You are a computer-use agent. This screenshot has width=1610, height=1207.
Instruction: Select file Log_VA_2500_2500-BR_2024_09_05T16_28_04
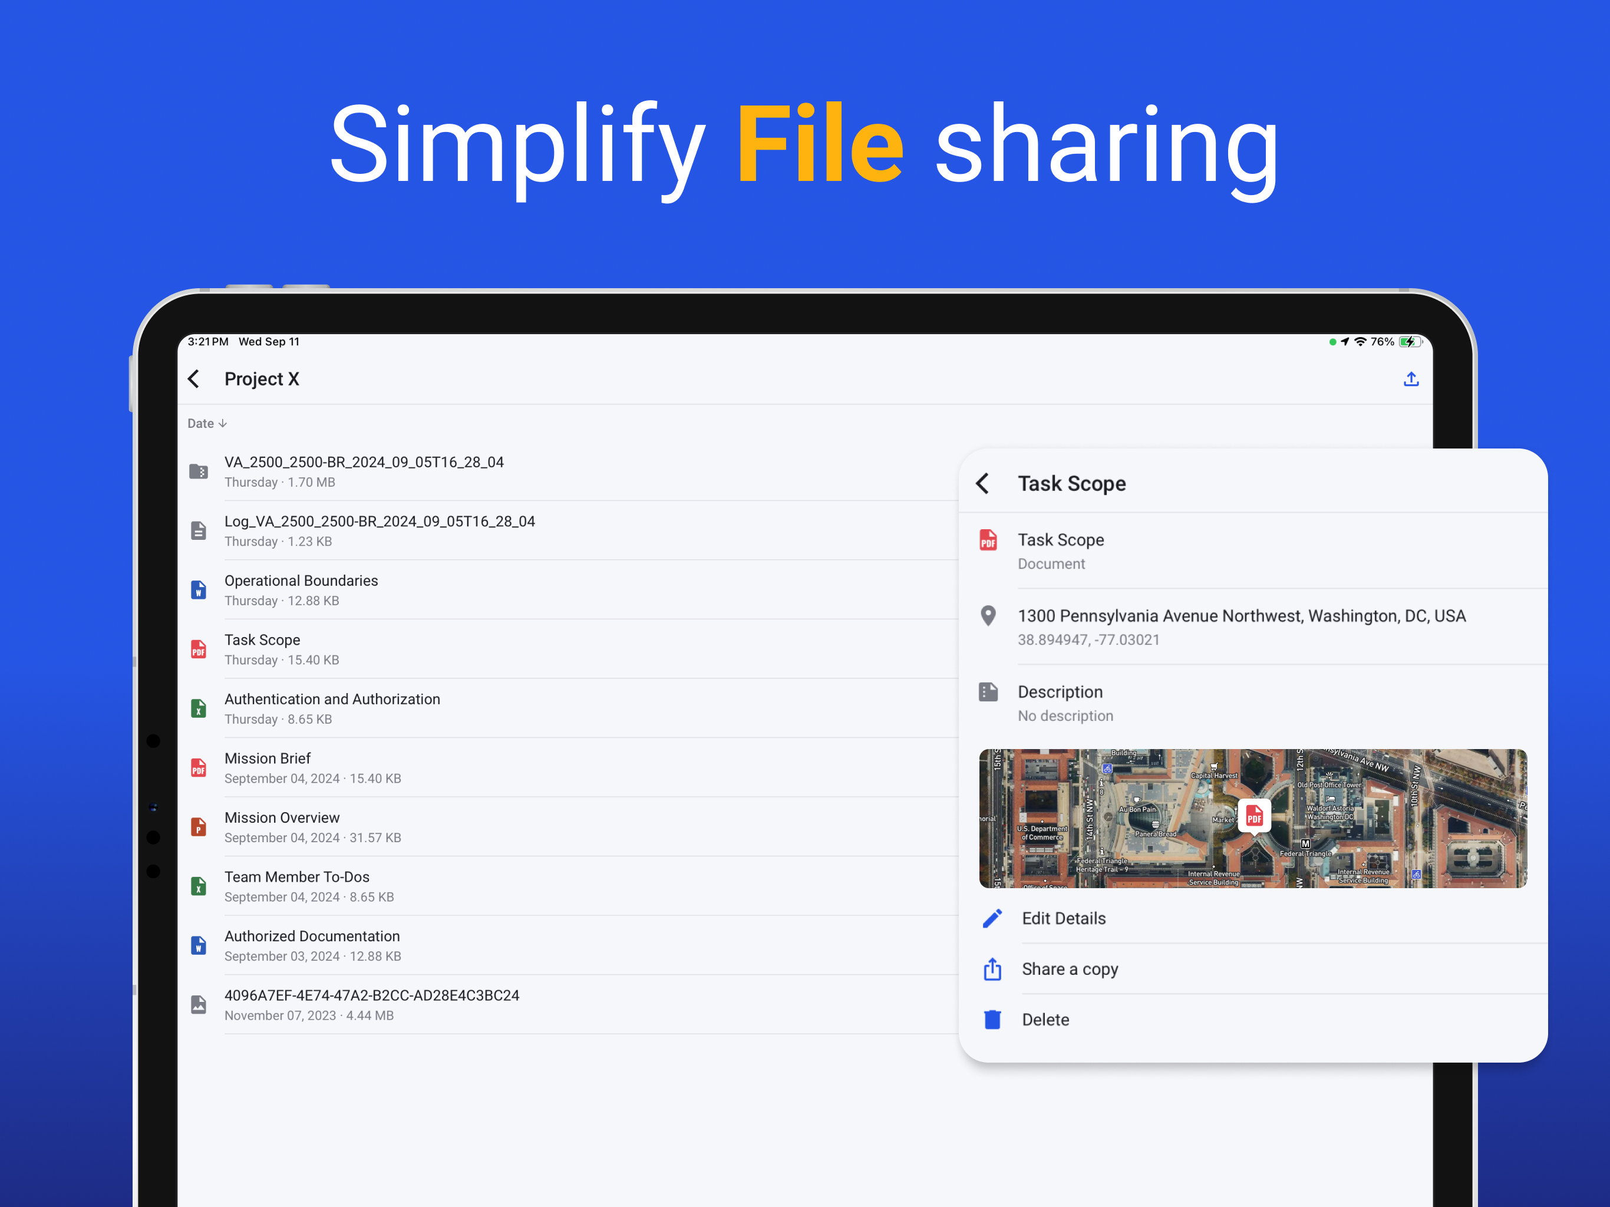click(x=379, y=521)
